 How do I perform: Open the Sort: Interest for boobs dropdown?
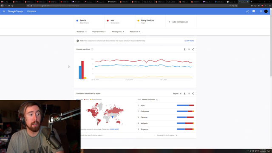pos(150,99)
